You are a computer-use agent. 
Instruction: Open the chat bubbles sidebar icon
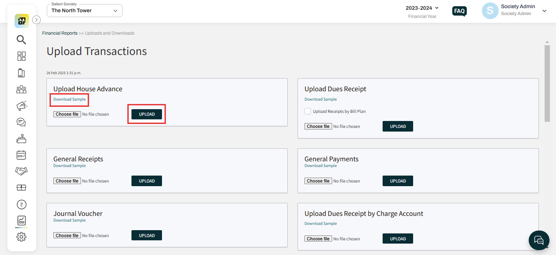21,122
